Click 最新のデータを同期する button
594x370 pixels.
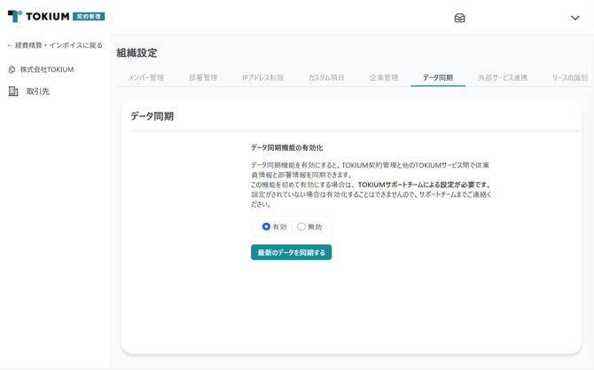[292, 253]
